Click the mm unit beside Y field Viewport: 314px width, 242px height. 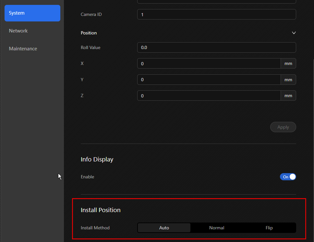(288, 80)
